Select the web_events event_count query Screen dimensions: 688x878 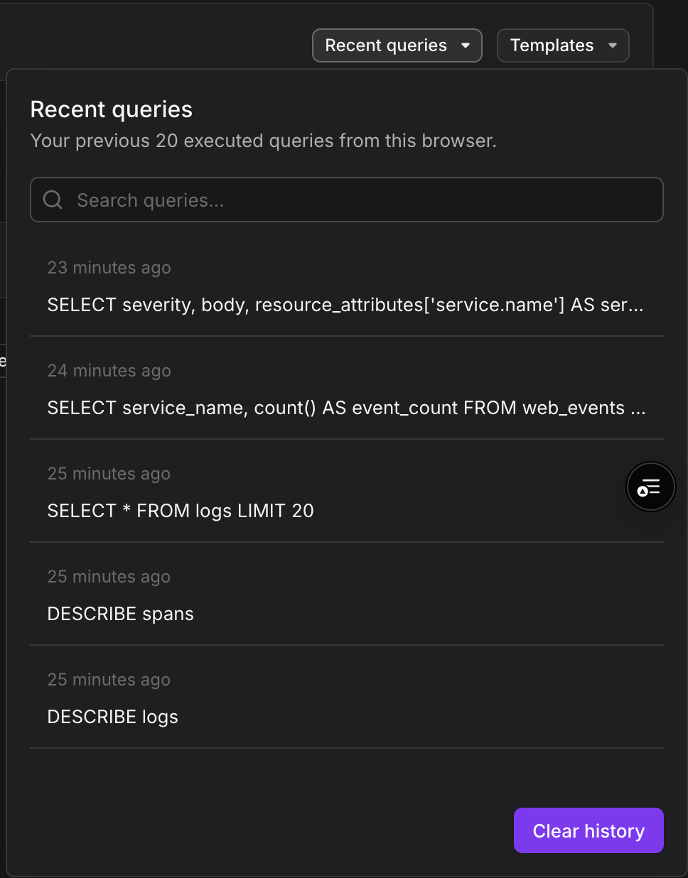(346, 407)
